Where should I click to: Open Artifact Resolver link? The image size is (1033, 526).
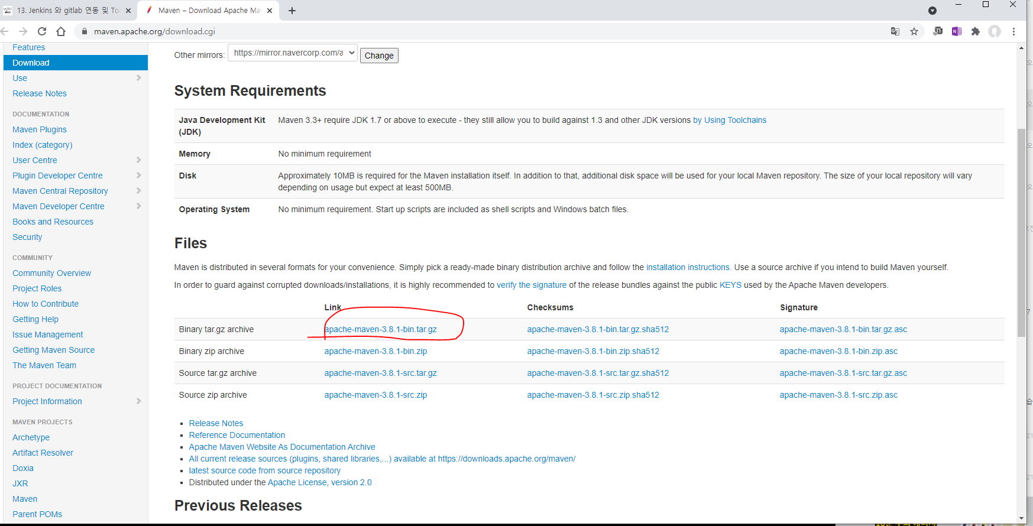click(43, 453)
